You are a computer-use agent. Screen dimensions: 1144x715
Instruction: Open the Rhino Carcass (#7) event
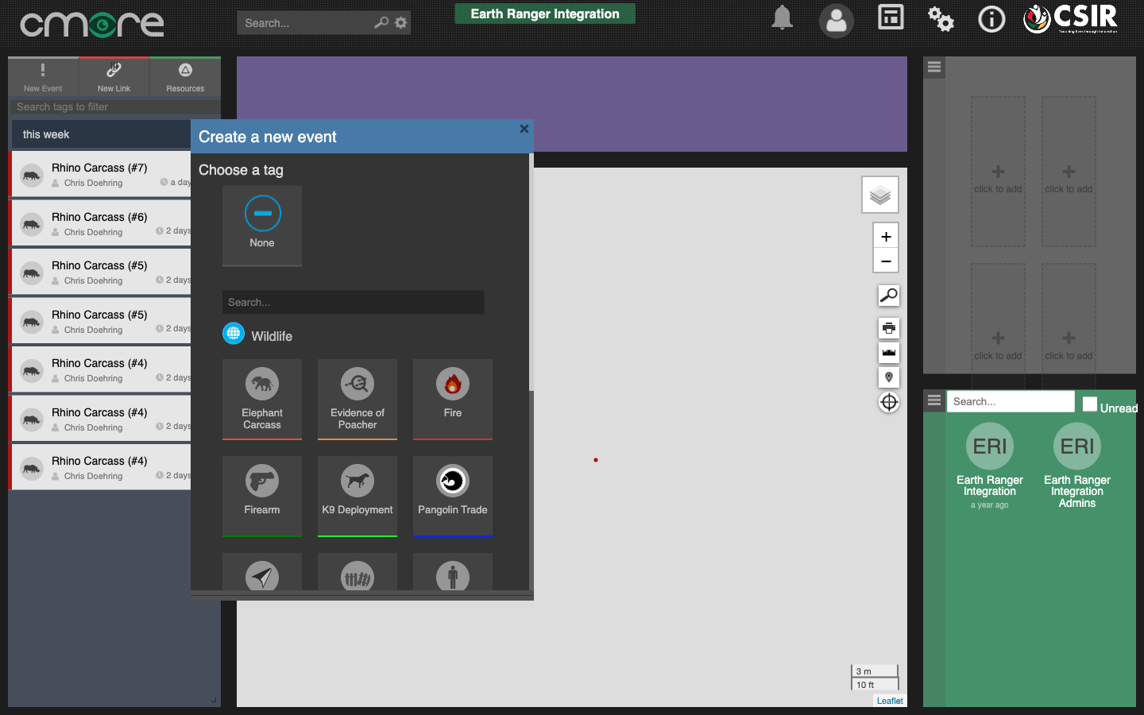point(101,174)
